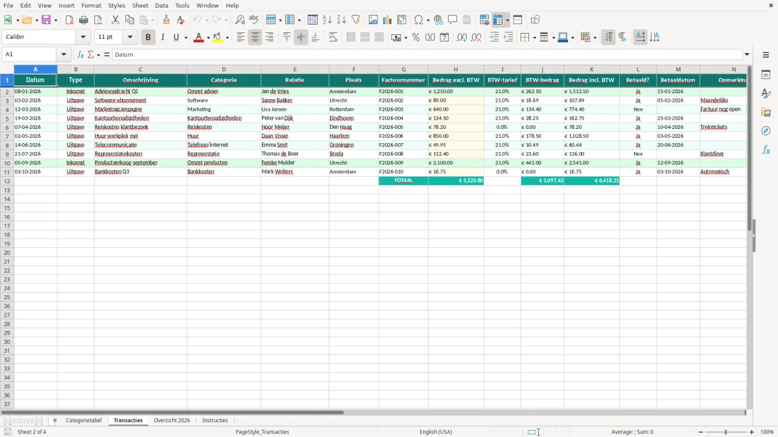This screenshot has width=778, height=437.
Task: Click the Format as Date icon
Action: [444, 38]
